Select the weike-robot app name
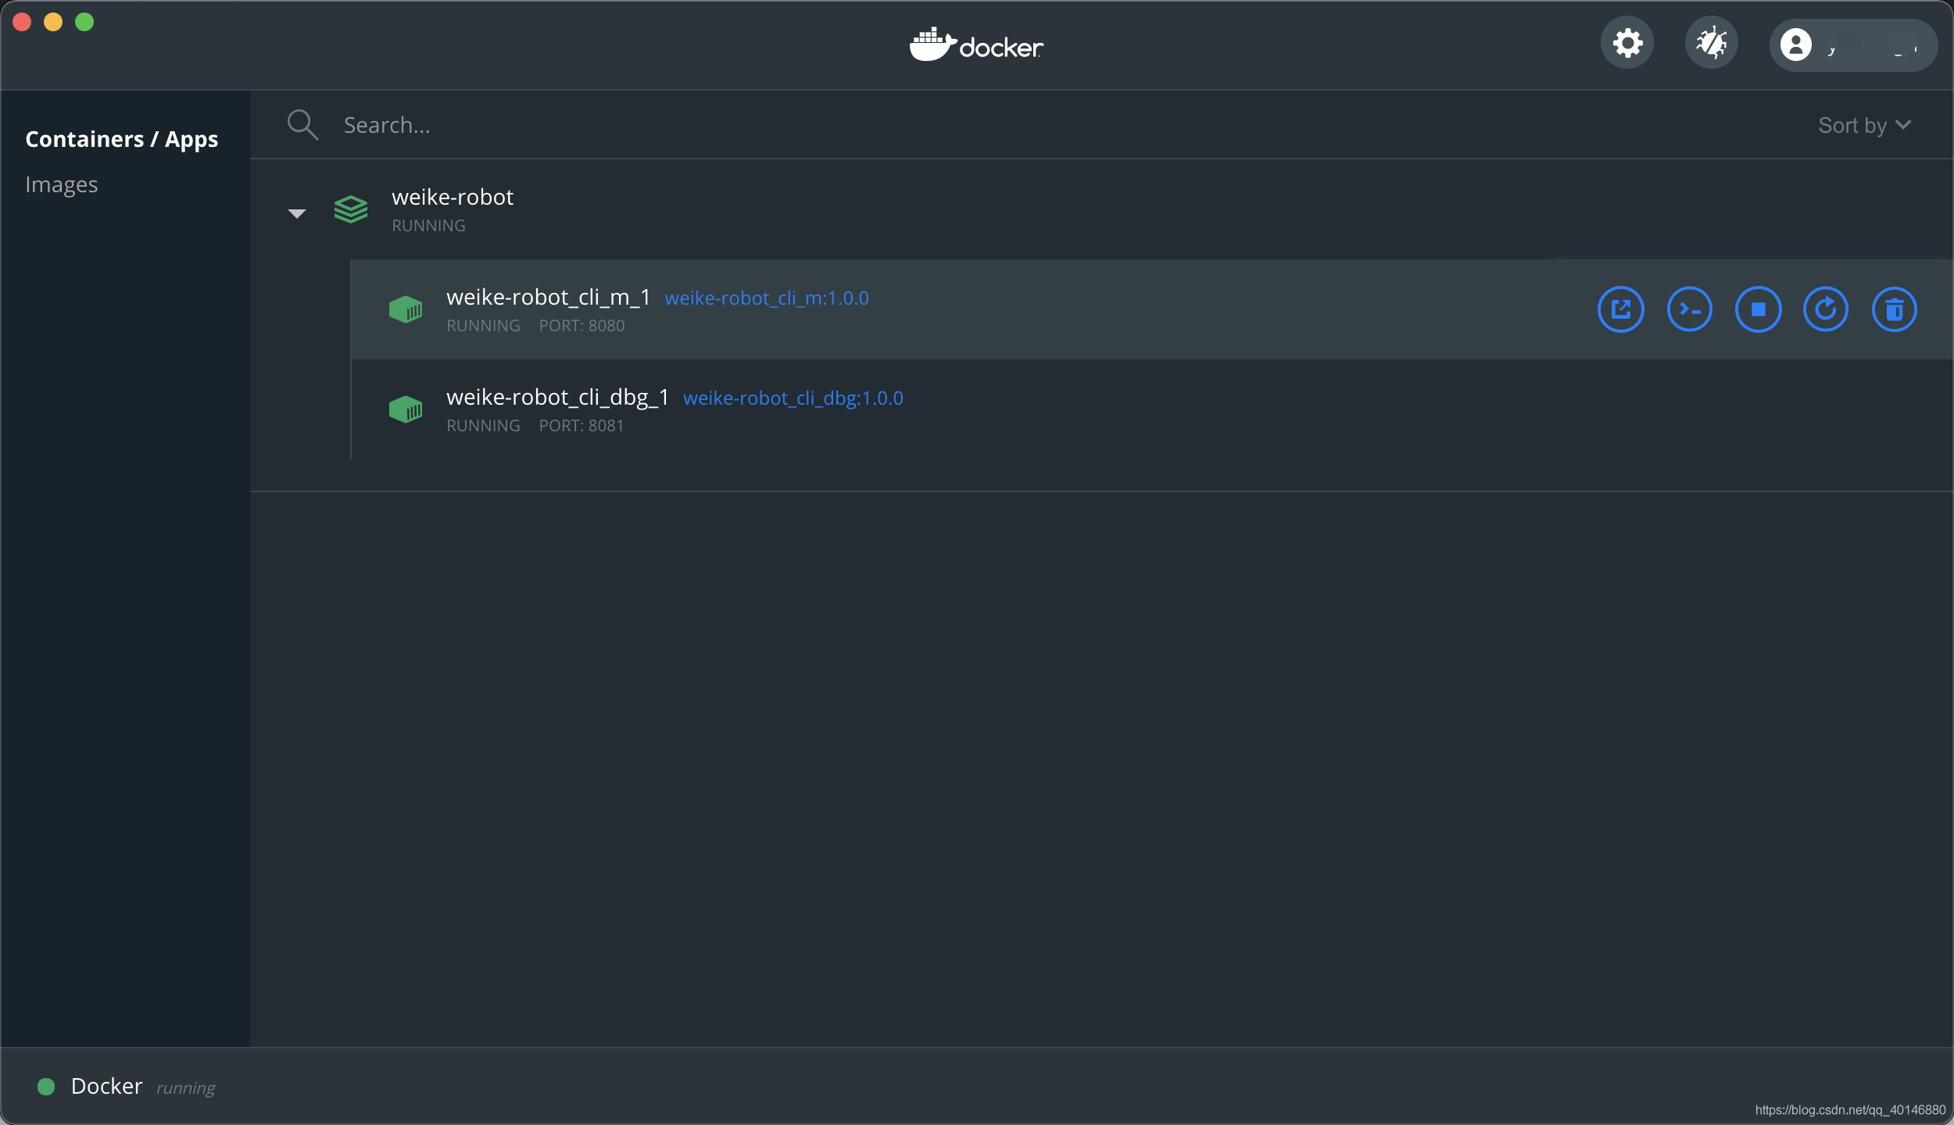This screenshot has width=1954, height=1125. (453, 197)
